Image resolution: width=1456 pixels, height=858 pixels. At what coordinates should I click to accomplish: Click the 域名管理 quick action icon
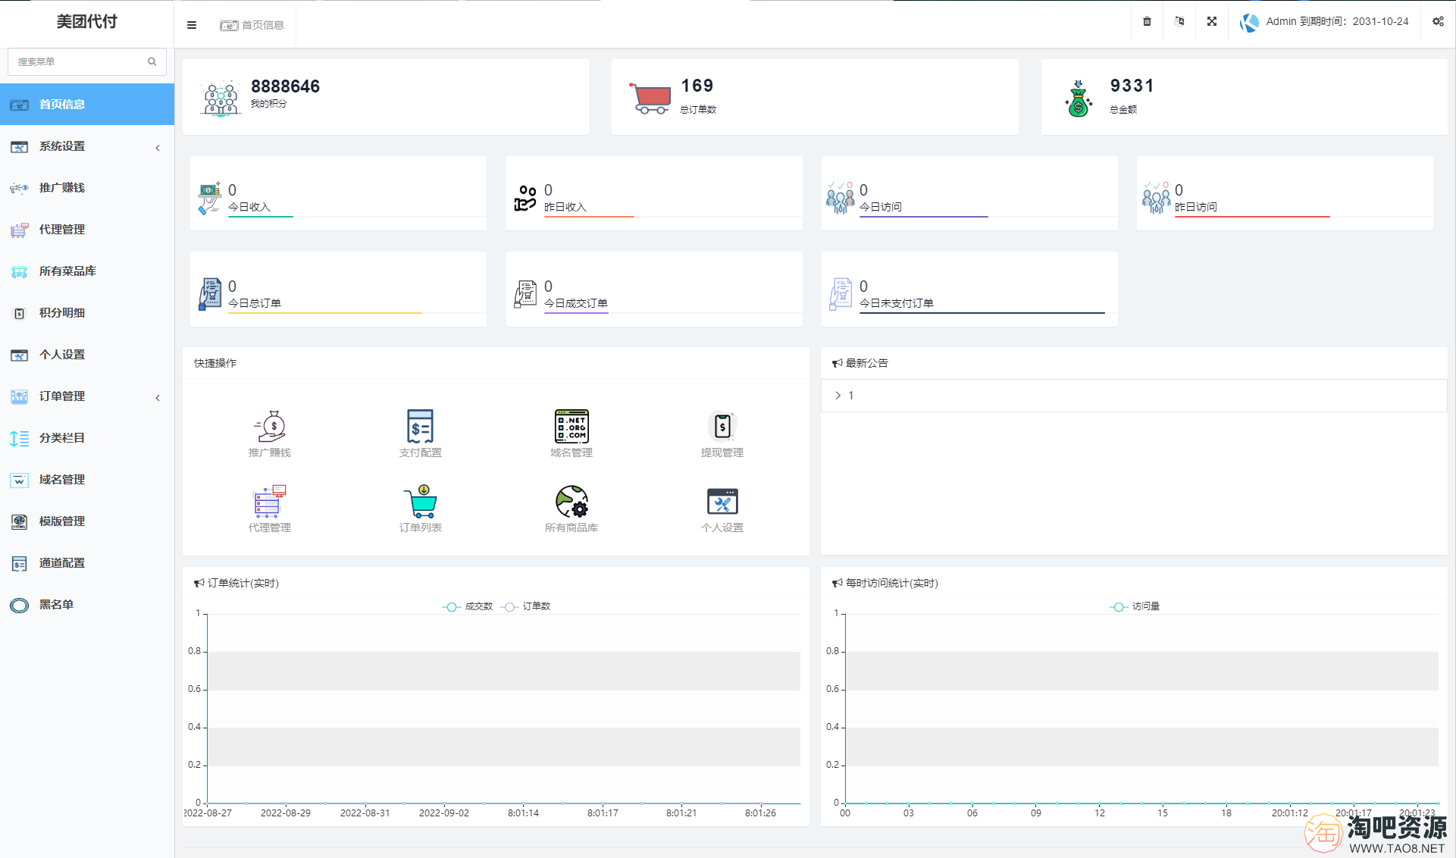pyautogui.click(x=571, y=427)
